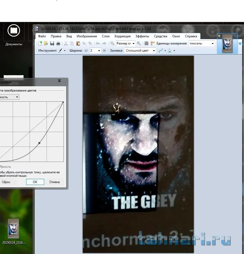Open the Средства menu
Image resolution: width=244 pixels, height=254 pixels.
(x=161, y=36)
